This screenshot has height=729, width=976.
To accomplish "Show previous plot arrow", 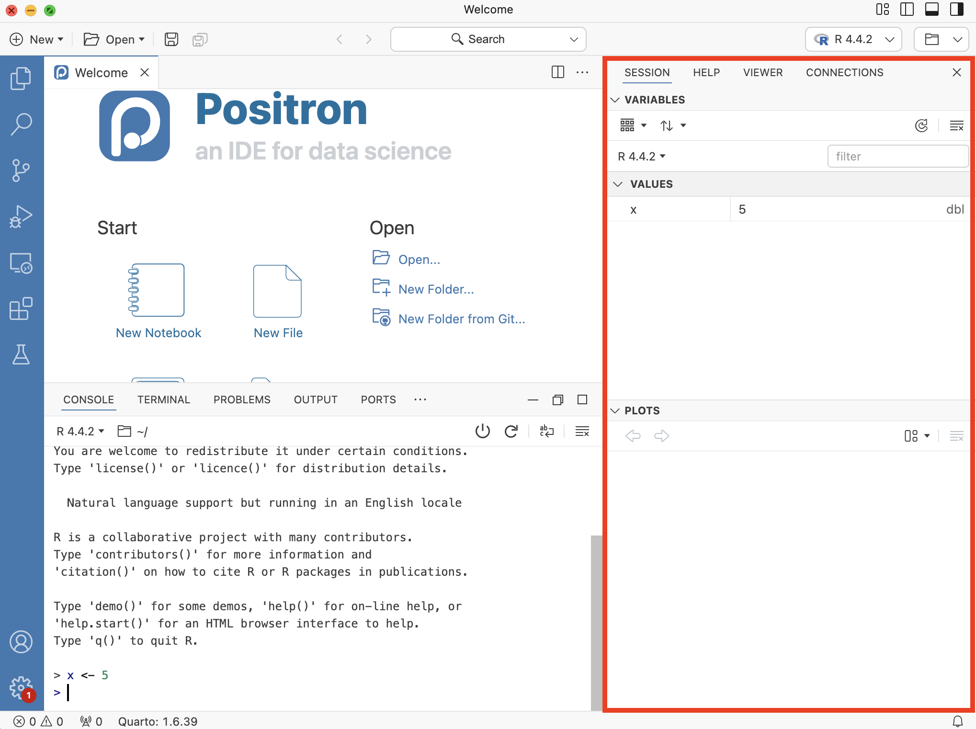I will pos(633,436).
